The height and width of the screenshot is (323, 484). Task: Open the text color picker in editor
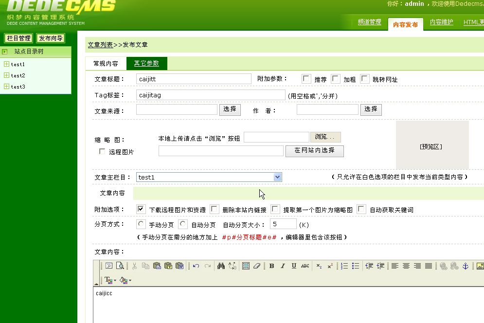[109, 280]
